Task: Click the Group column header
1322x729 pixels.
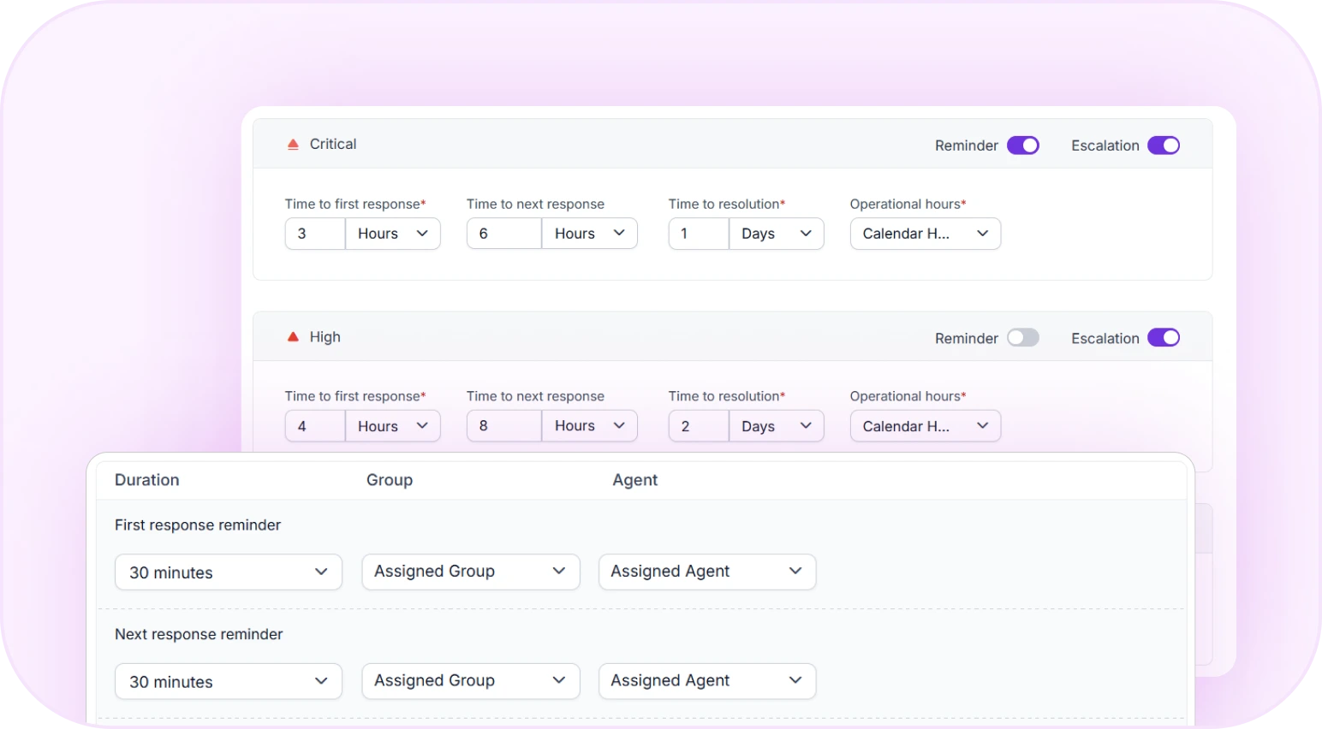Action: [390, 480]
